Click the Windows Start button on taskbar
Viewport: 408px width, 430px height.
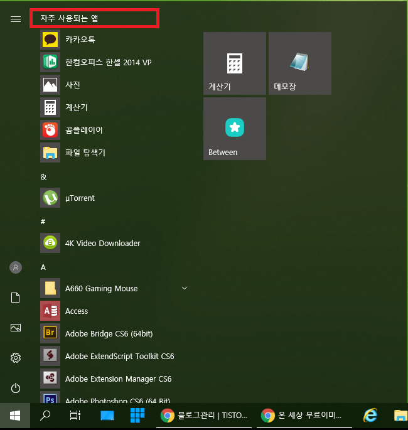[15, 416]
